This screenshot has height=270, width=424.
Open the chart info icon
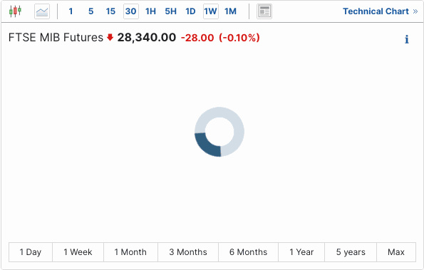406,39
